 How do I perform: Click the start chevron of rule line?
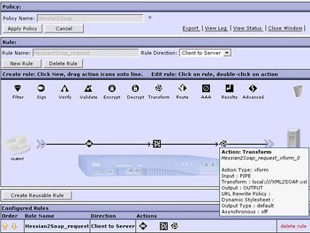pyautogui.click(x=41, y=144)
